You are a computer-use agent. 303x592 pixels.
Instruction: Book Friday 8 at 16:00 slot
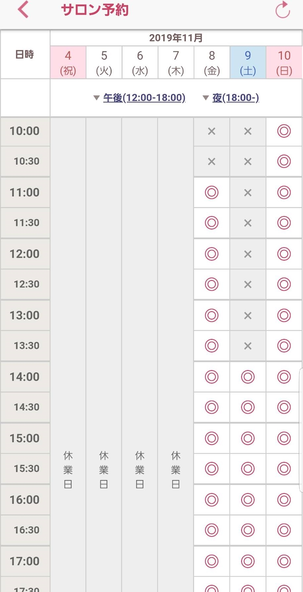pos(212,500)
